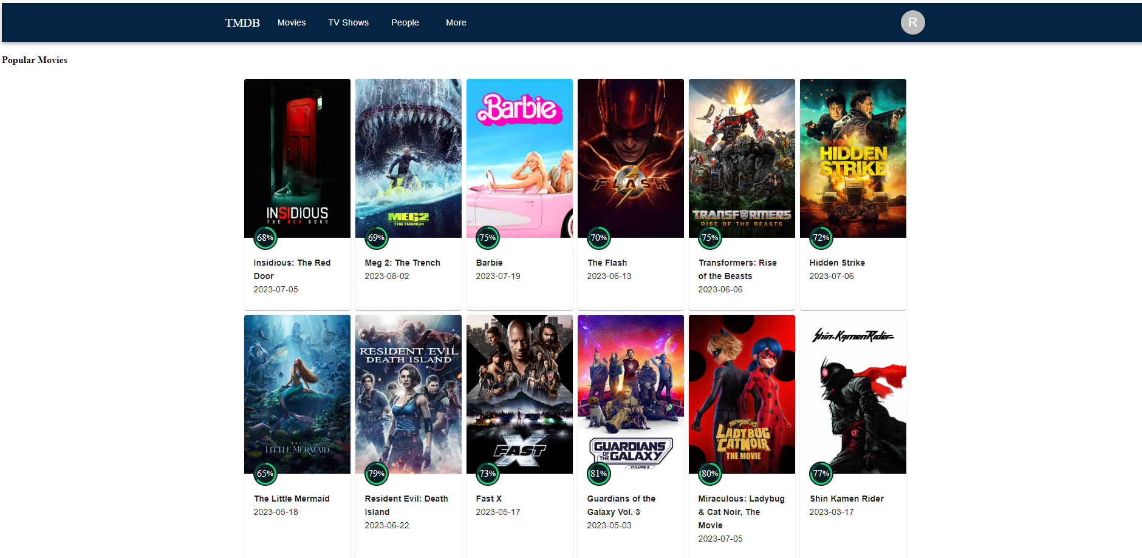Click the 70% rating badge on The Flash

[598, 238]
